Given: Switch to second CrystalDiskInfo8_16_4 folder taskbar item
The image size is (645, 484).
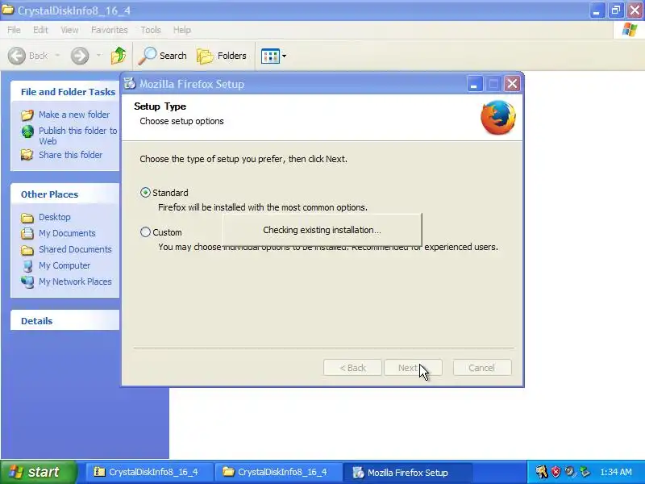Looking at the screenshot, I should click(x=278, y=472).
